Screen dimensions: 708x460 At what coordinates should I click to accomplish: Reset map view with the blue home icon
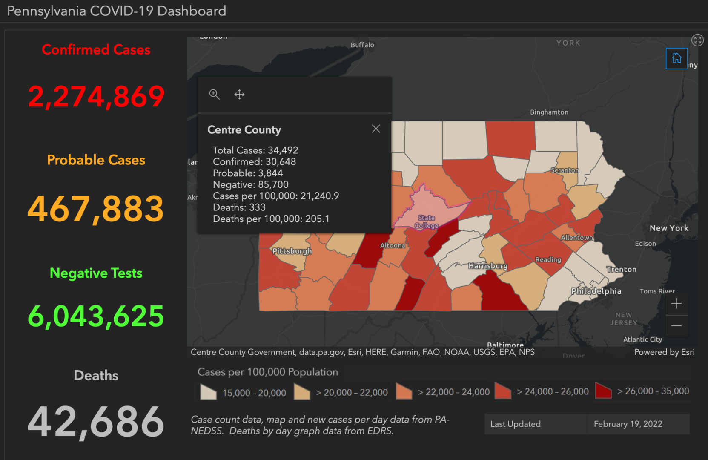pyautogui.click(x=676, y=58)
